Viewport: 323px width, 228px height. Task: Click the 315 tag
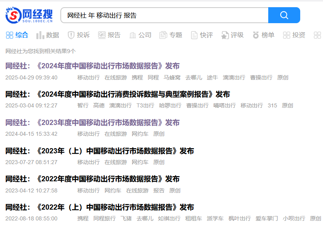[272, 105]
